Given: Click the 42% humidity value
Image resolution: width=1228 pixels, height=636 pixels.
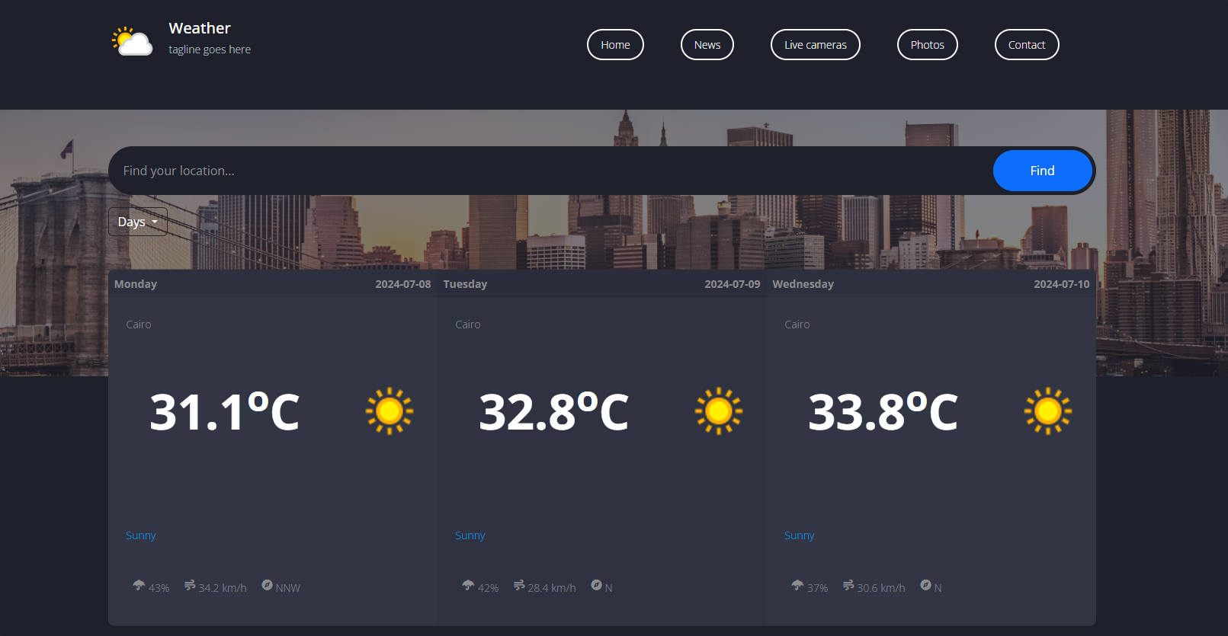Looking at the screenshot, I should click(489, 588).
